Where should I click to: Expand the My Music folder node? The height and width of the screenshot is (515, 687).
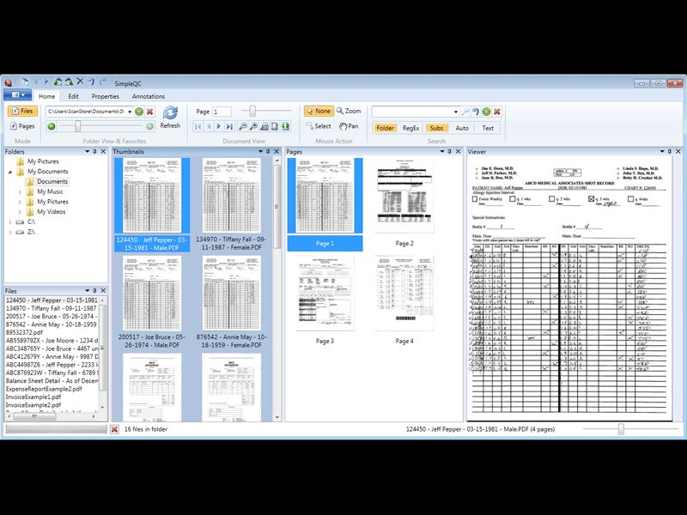(20, 191)
